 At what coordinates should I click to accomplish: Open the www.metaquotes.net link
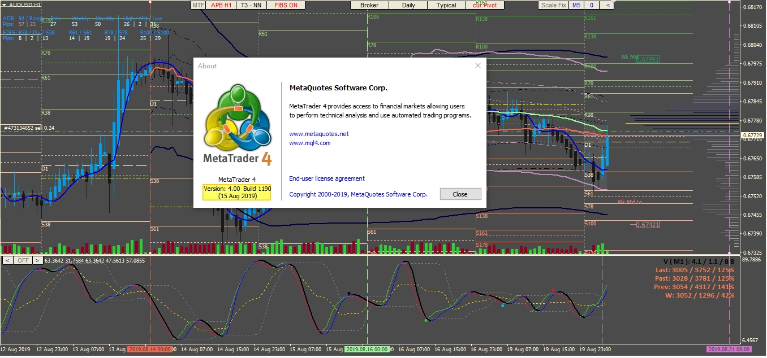319,134
